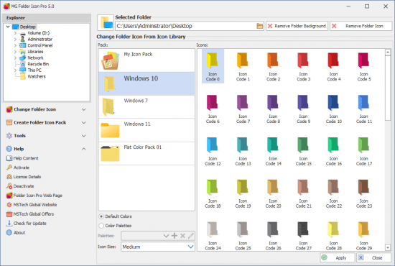Collapse the Desktop tree node
Viewport: 395px width, 266px height.
pyautogui.click(x=8, y=27)
